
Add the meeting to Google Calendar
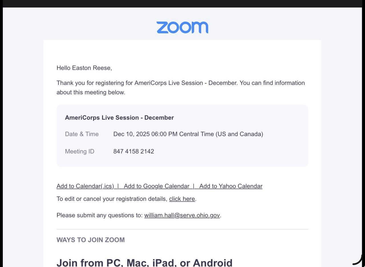(157, 186)
